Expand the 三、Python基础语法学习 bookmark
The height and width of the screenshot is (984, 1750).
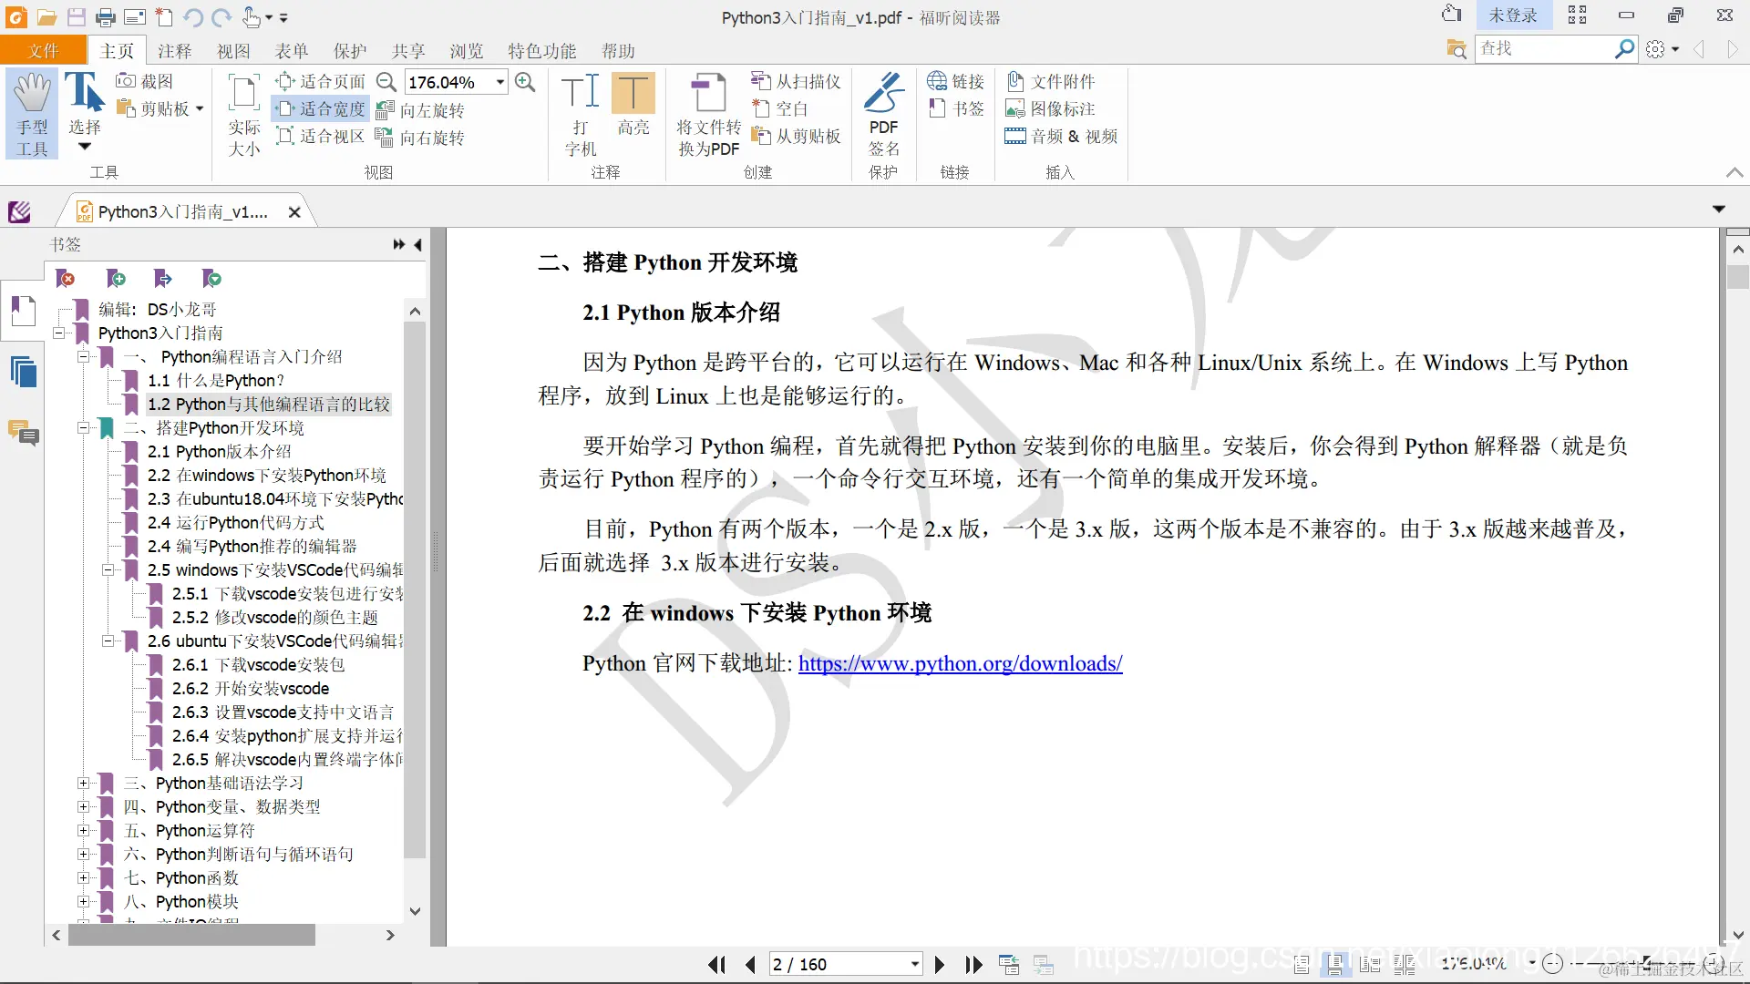(83, 784)
